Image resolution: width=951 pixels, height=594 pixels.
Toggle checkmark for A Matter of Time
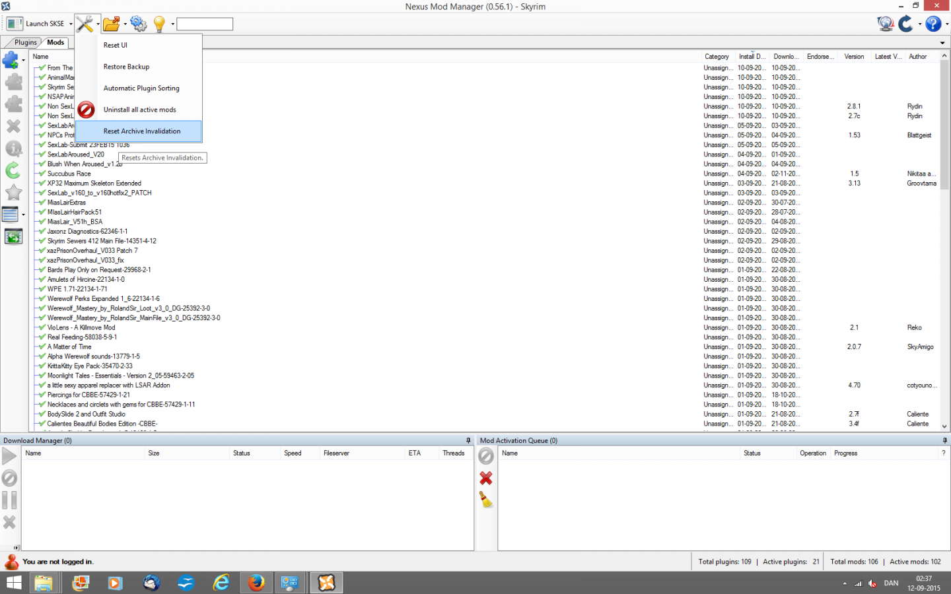click(x=42, y=346)
